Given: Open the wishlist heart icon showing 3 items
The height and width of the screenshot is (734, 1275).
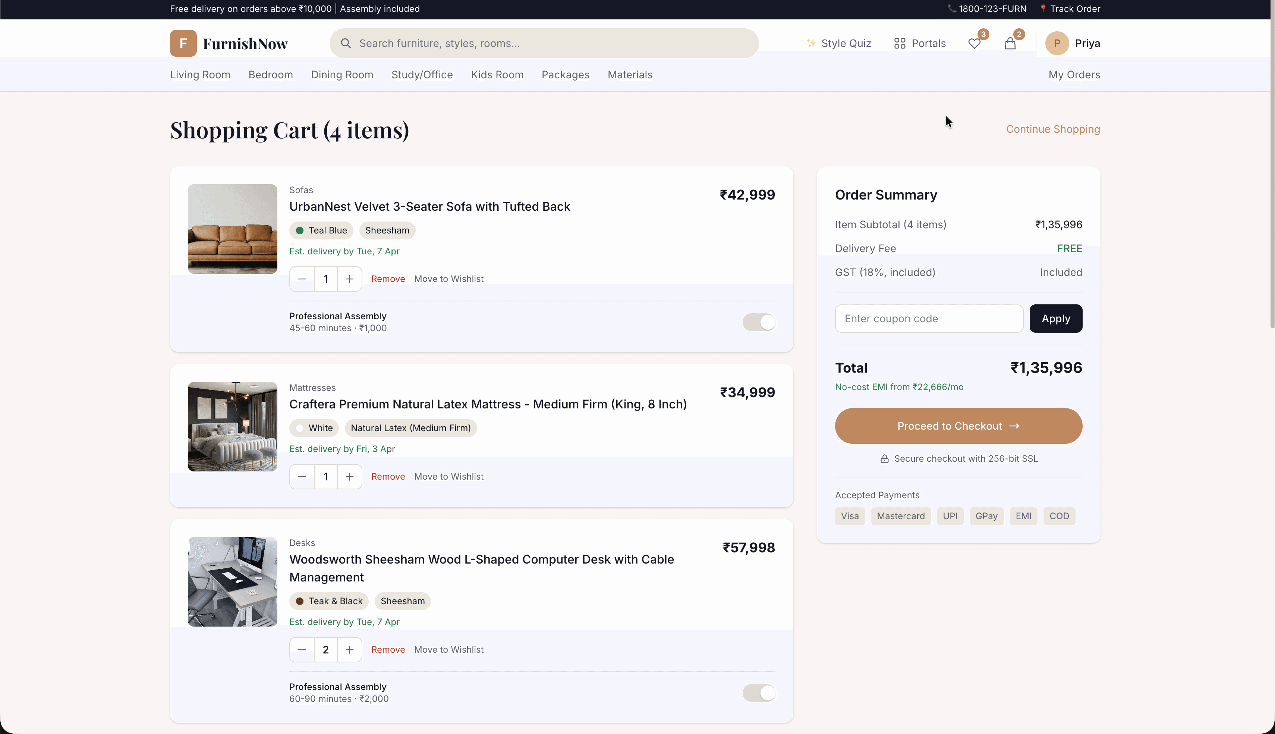Looking at the screenshot, I should (973, 43).
